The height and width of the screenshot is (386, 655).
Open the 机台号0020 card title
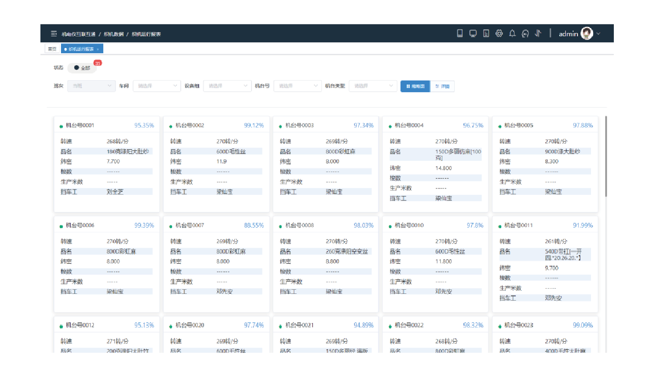pos(190,325)
